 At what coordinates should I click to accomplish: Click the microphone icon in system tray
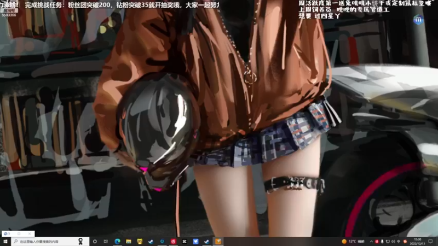(382, 242)
